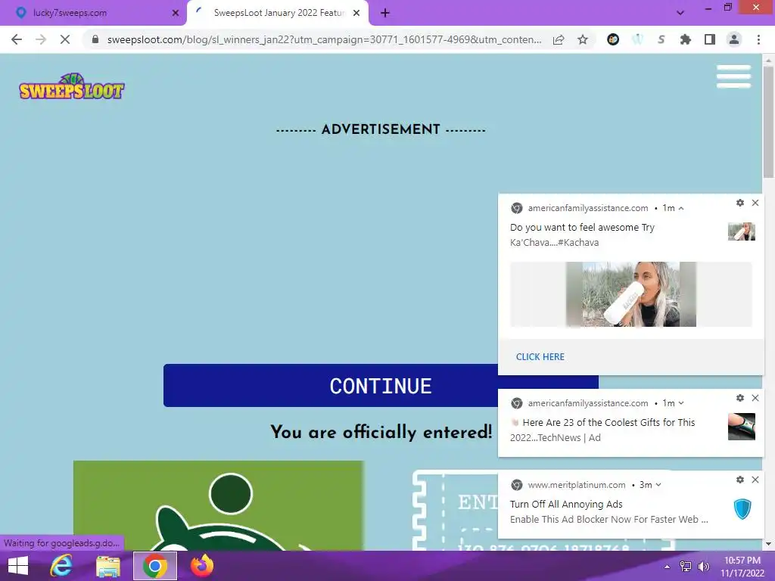The width and height of the screenshot is (775, 581).
Task: Bookmark this page with the star icon
Action: click(x=583, y=39)
